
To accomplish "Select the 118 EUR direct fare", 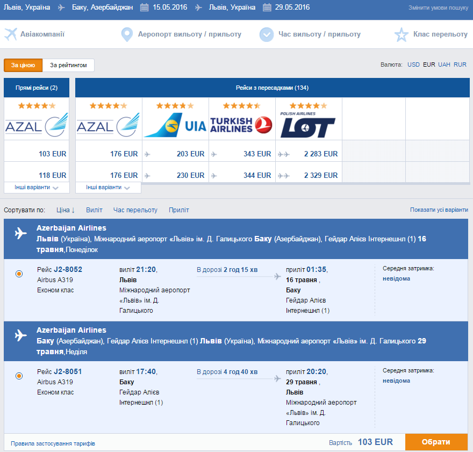I will [52, 175].
